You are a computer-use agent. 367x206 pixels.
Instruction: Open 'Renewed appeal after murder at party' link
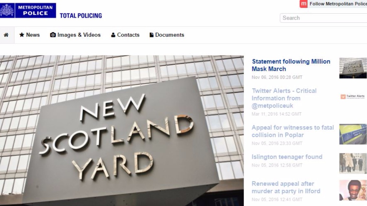tap(286, 187)
